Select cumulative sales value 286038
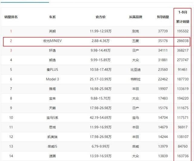Screen dimensions: 194x161 [183, 41]
